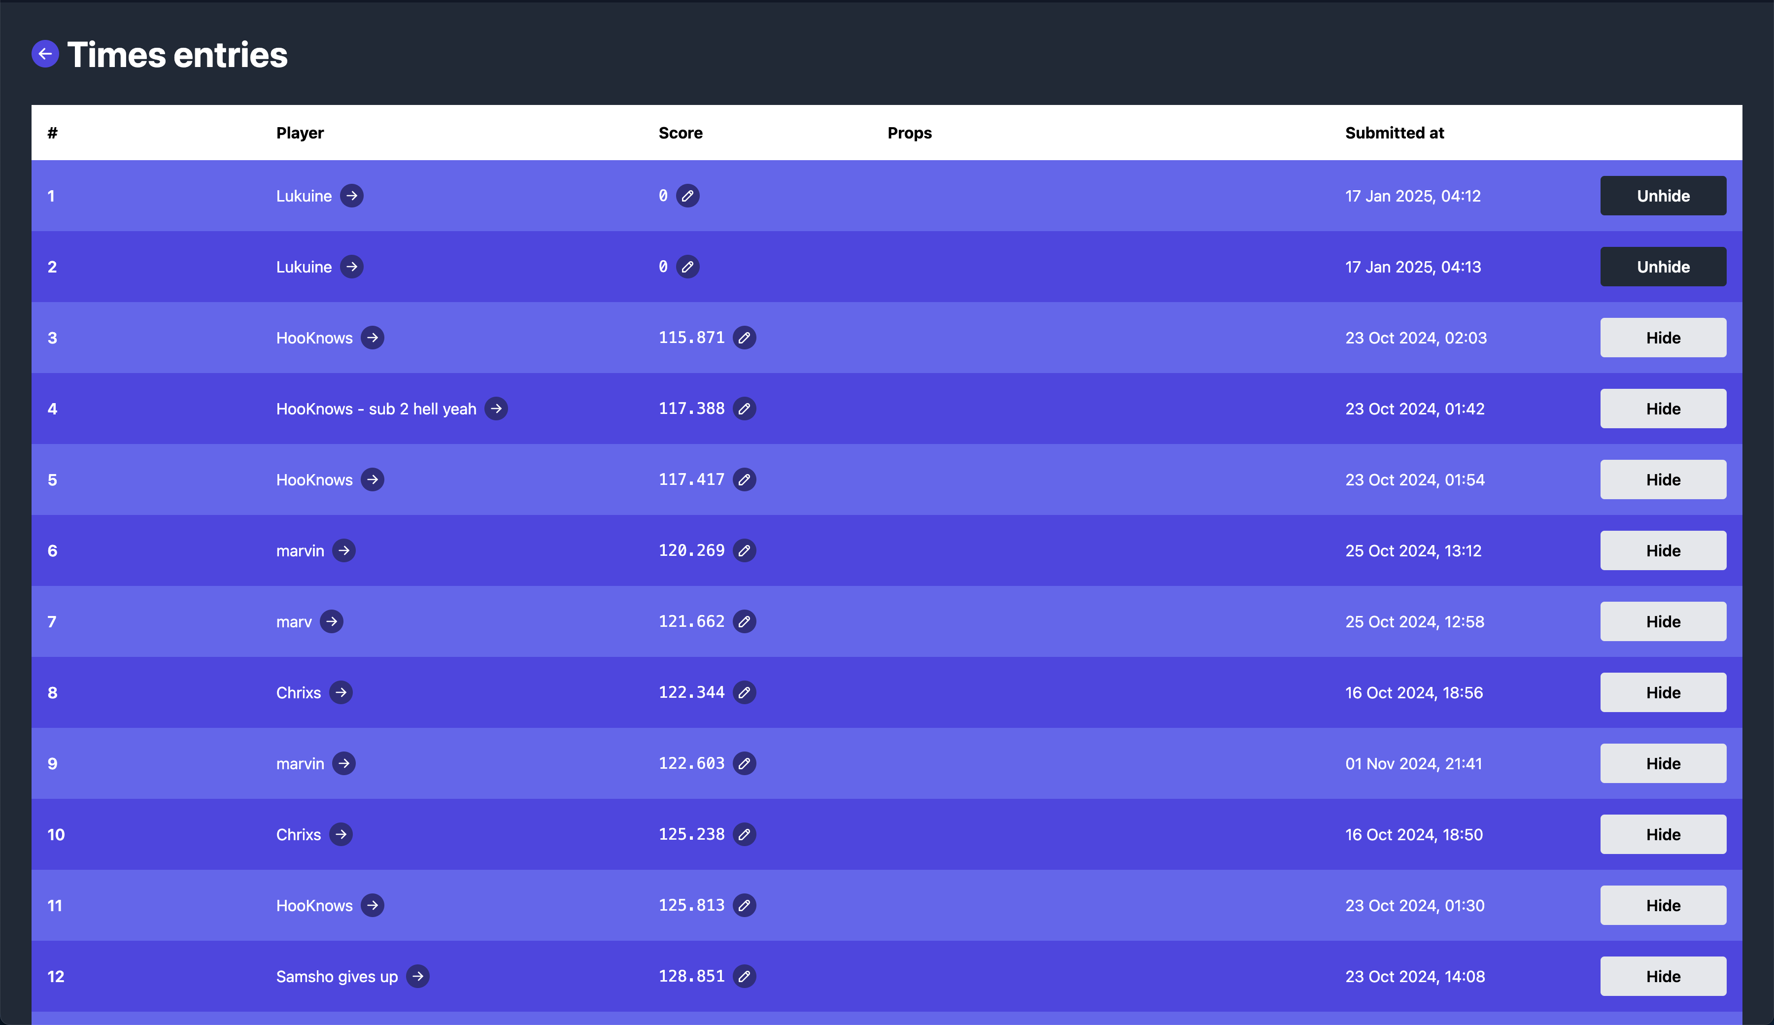This screenshot has width=1774, height=1025.
Task: Select player name marv
Action: pyautogui.click(x=294, y=621)
